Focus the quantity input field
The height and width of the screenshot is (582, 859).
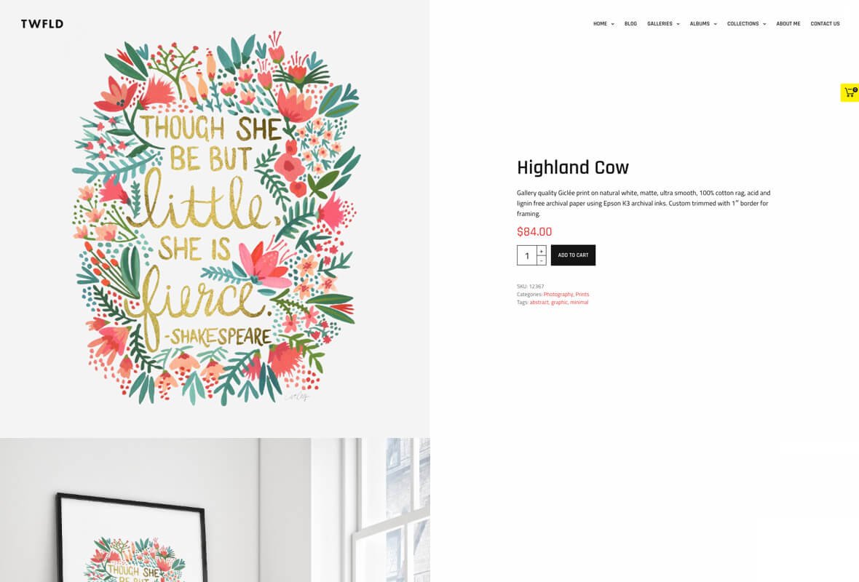527,255
